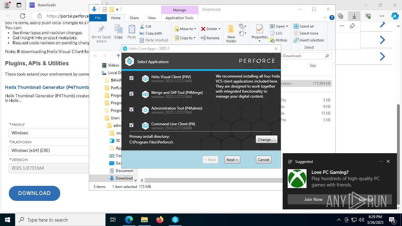Click the P4V application icon
This screenshot has width=402, height=226.
(145, 79)
